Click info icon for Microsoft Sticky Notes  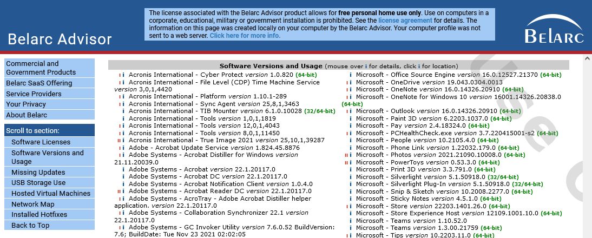coord(350,199)
